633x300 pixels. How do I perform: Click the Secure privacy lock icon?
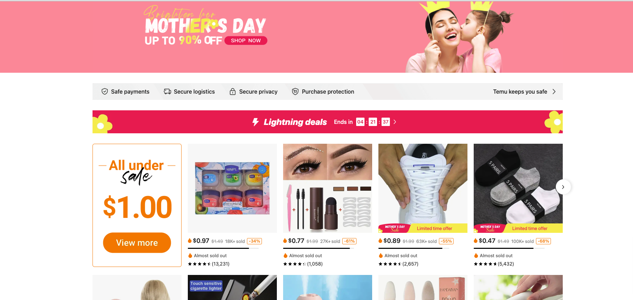(233, 92)
